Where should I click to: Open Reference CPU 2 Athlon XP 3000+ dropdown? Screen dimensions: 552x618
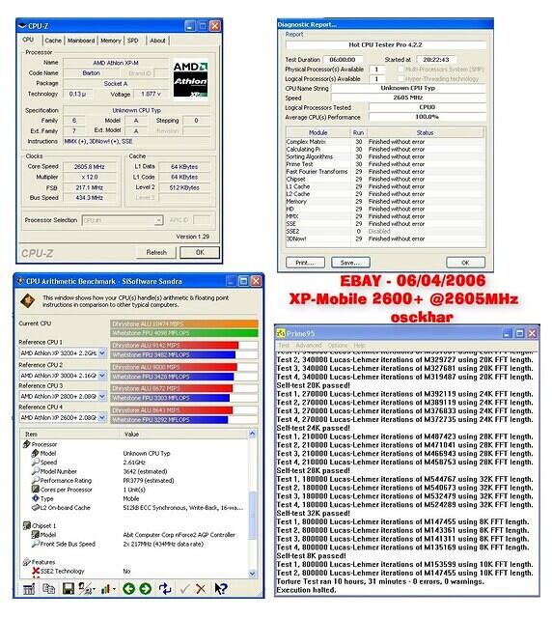click(x=102, y=376)
